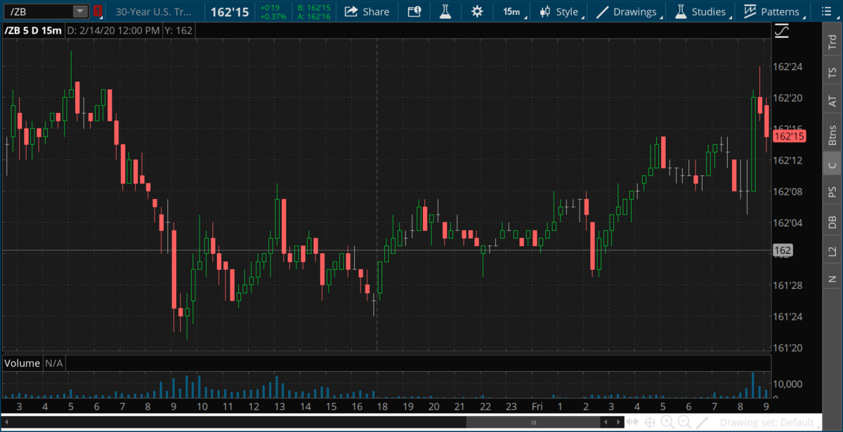This screenshot has width=843, height=432.
Task: Open the DB sidebar tab
Action: [x=832, y=222]
